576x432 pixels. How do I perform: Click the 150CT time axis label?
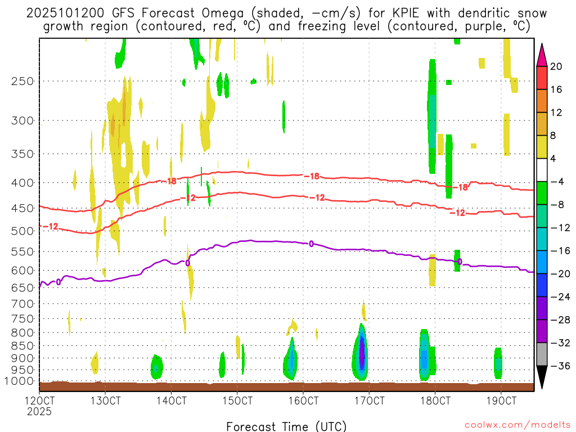click(237, 400)
